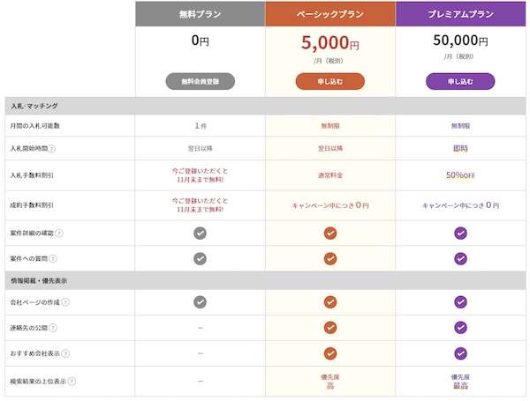This screenshot has height=401, width=530.
Task: Click help icon beside 入札開始時間
Action: click(x=52, y=149)
